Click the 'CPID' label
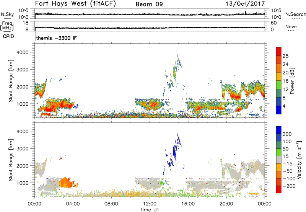Screen dimensions: 306x212 pyautogui.click(x=8, y=36)
